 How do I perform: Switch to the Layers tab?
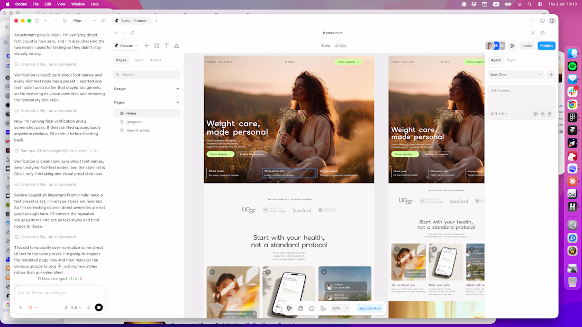138,60
